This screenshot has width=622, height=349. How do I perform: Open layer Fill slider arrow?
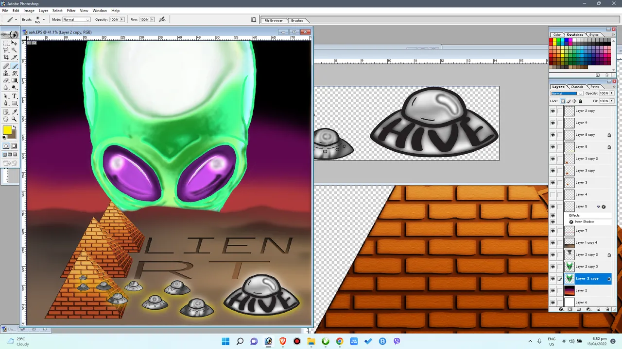click(x=612, y=101)
